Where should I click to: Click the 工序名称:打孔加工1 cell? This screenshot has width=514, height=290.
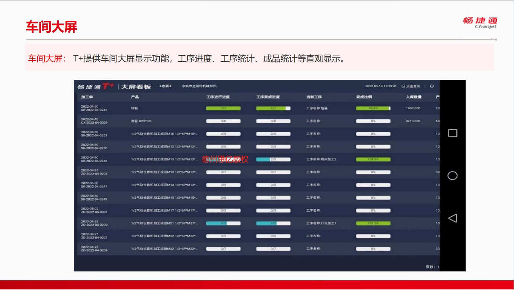click(321, 223)
